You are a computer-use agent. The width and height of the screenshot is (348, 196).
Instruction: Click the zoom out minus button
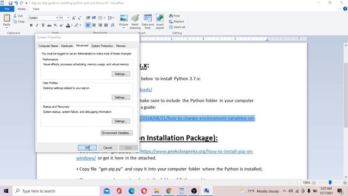coord(314,183)
